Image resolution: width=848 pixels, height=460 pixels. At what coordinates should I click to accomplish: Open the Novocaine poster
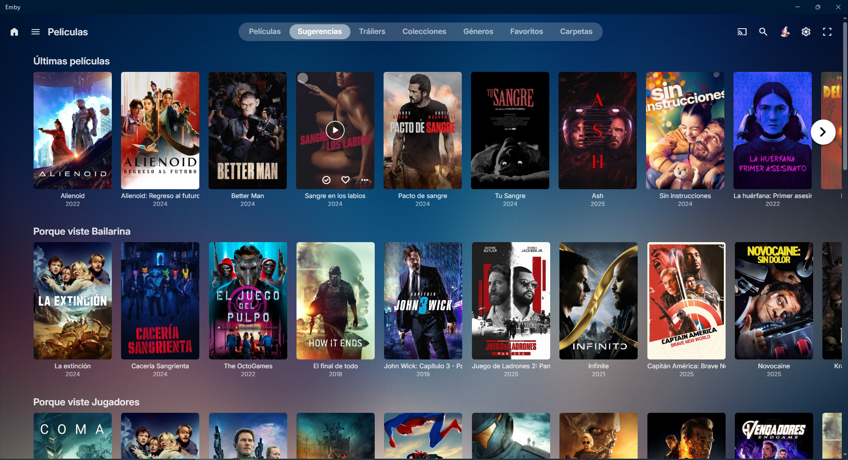point(774,301)
